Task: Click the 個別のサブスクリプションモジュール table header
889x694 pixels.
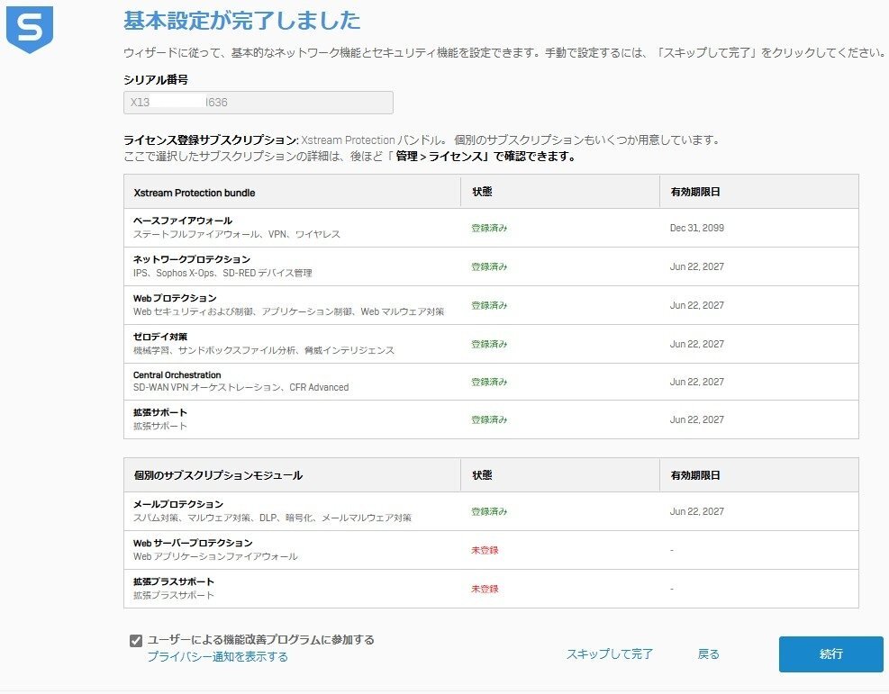Action: [x=218, y=475]
